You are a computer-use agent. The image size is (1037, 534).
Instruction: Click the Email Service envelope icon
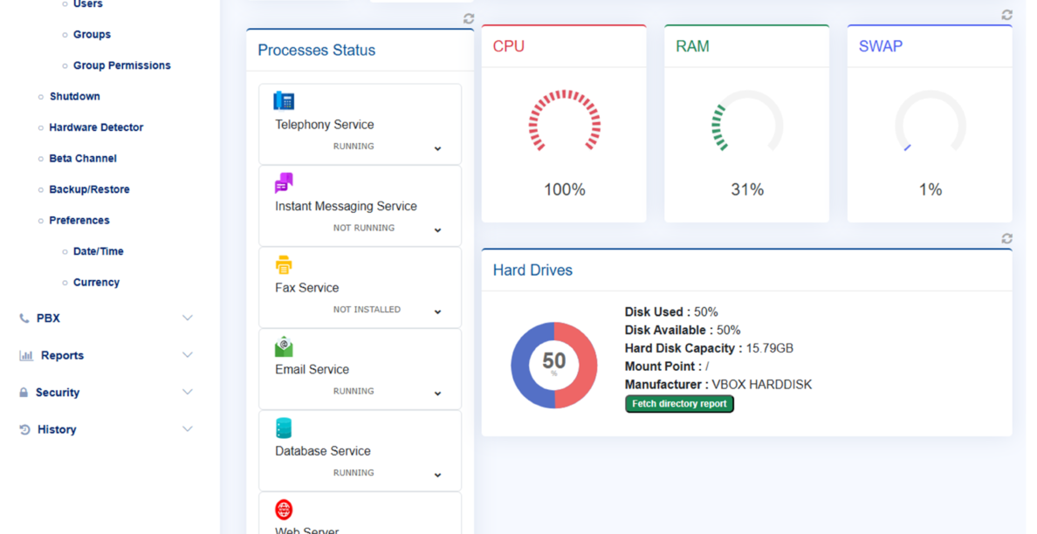pyautogui.click(x=284, y=346)
